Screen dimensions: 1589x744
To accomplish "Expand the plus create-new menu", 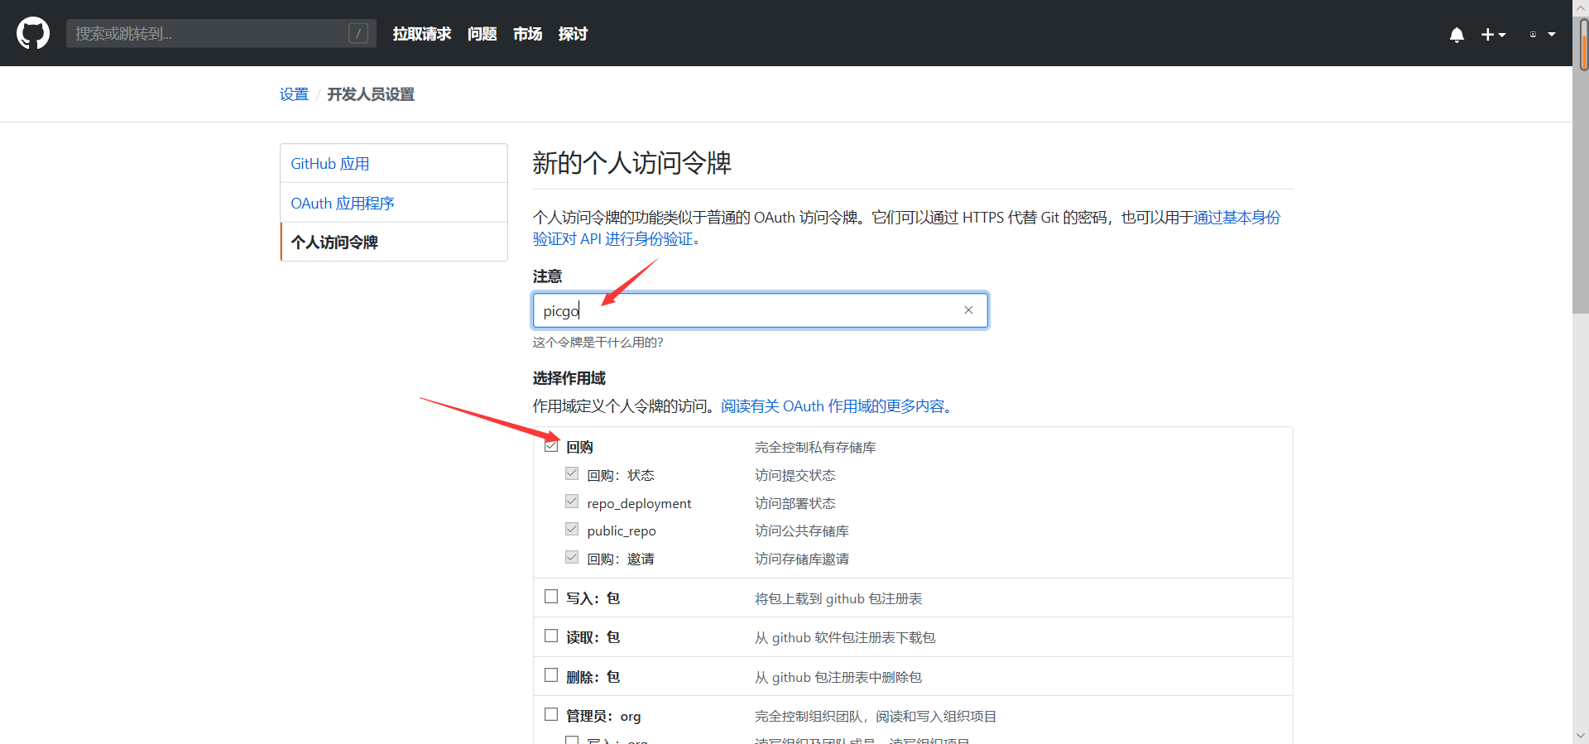I will point(1493,35).
